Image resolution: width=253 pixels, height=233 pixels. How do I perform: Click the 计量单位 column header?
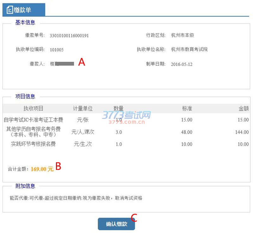click(83, 108)
